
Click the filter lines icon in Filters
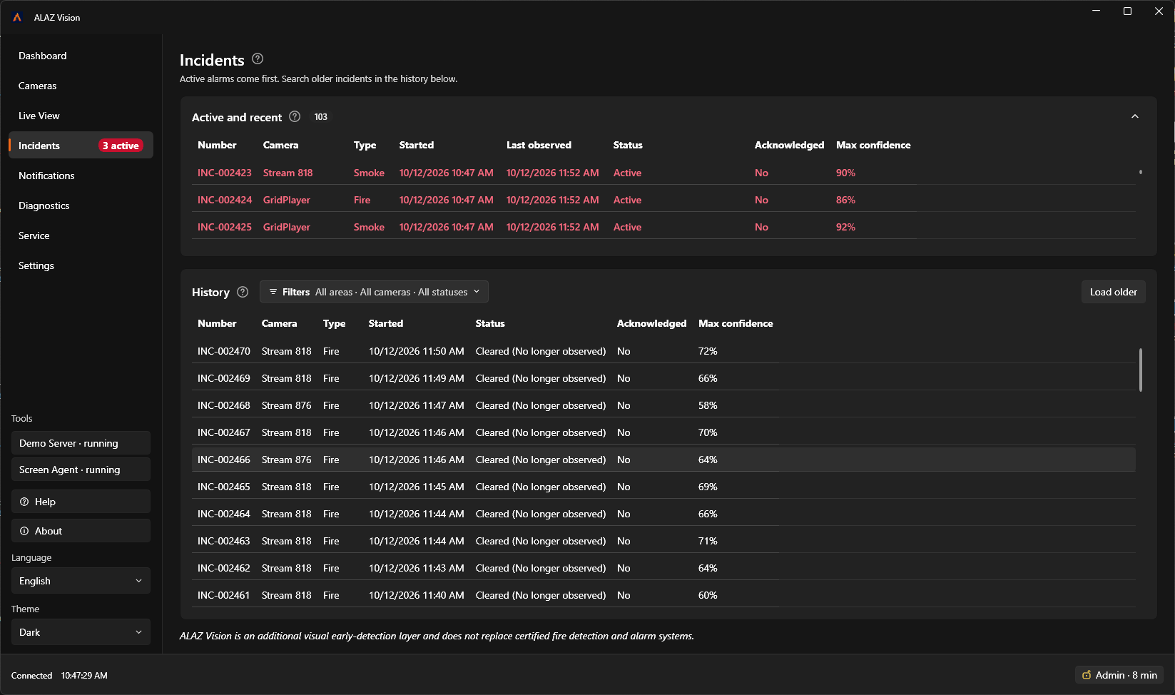pyautogui.click(x=273, y=292)
